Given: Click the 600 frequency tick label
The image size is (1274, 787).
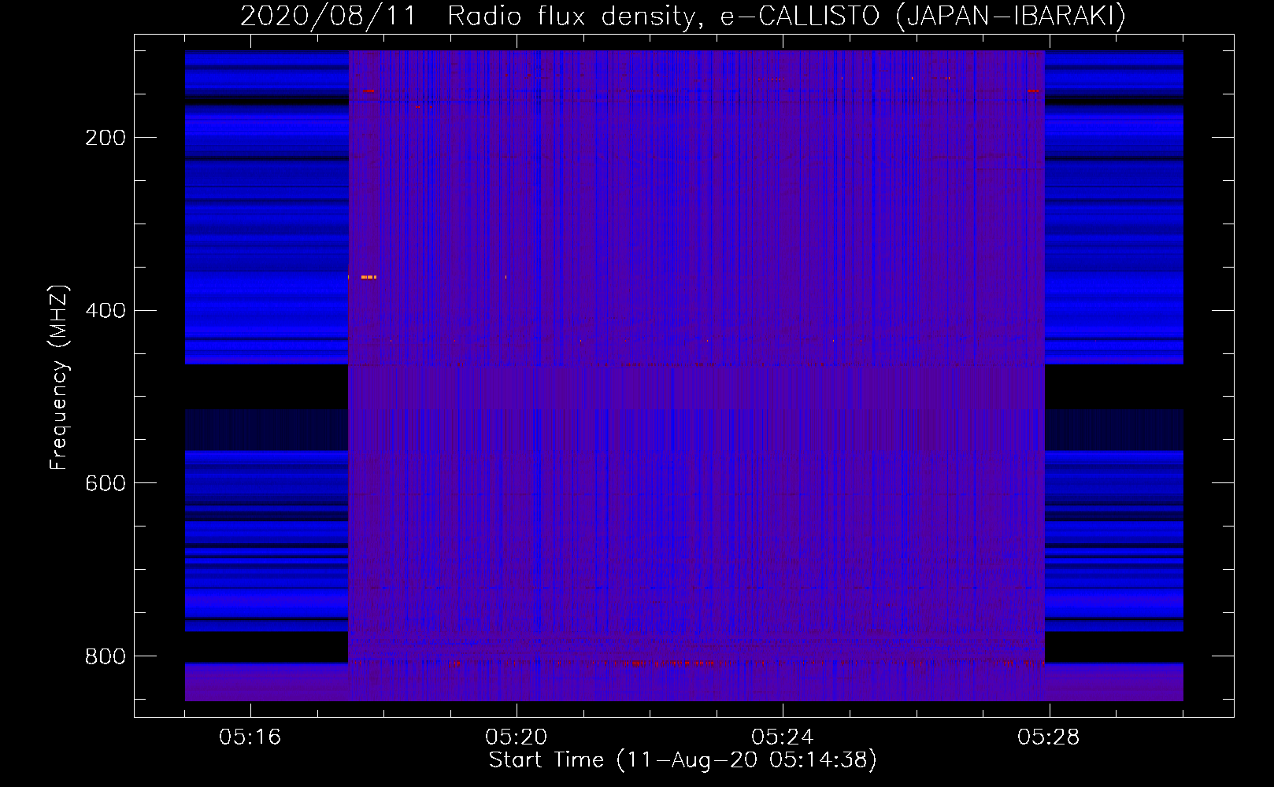Looking at the screenshot, I should click(x=106, y=483).
